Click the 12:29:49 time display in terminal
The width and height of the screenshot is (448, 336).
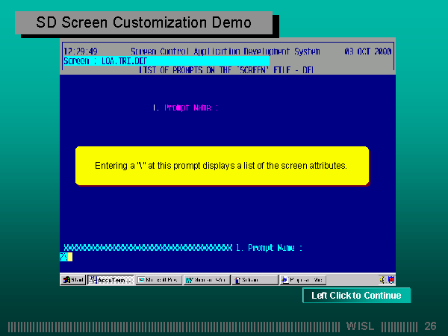(80, 52)
